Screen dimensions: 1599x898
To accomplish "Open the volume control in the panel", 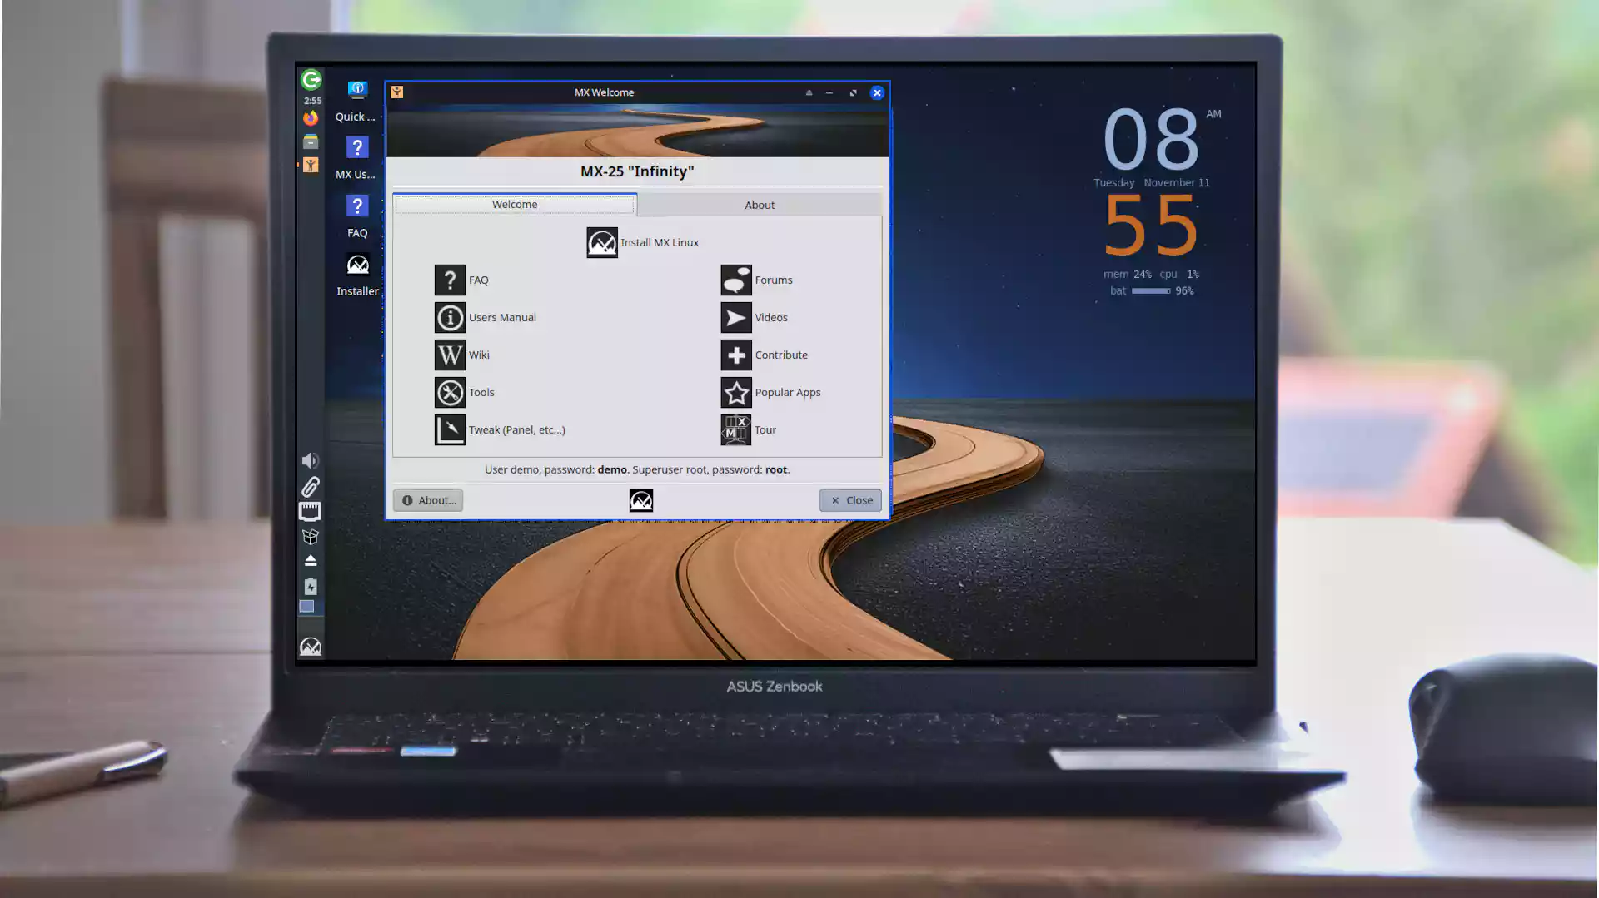I will click(310, 461).
